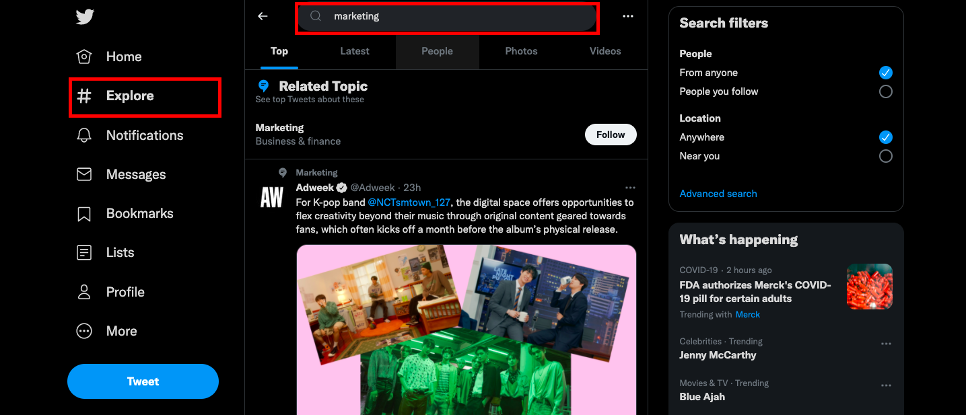
Task: Open the Jenny McCarthy trending topic
Action: pyautogui.click(x=718, y=355)
